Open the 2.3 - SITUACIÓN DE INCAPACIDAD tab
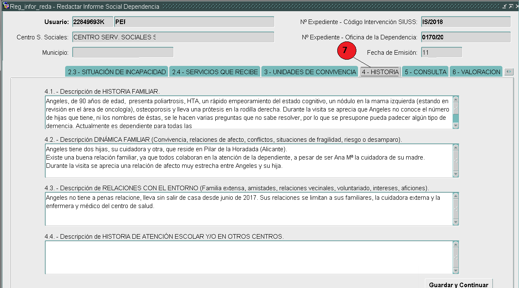The width and height of the screenshot is (519, 288). tap(116, 71)
